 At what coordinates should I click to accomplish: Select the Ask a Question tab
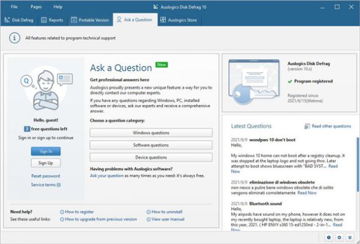[x=135, y=20]
